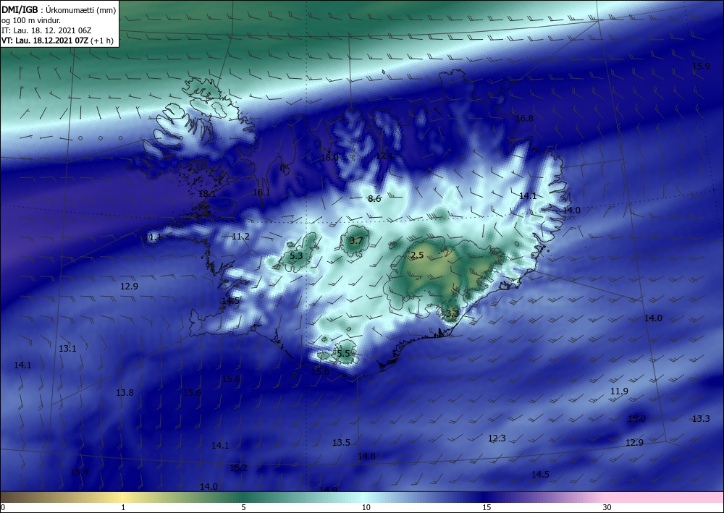Select the 13.3 value label
This screenshot has width=724, height=513.
700,419
